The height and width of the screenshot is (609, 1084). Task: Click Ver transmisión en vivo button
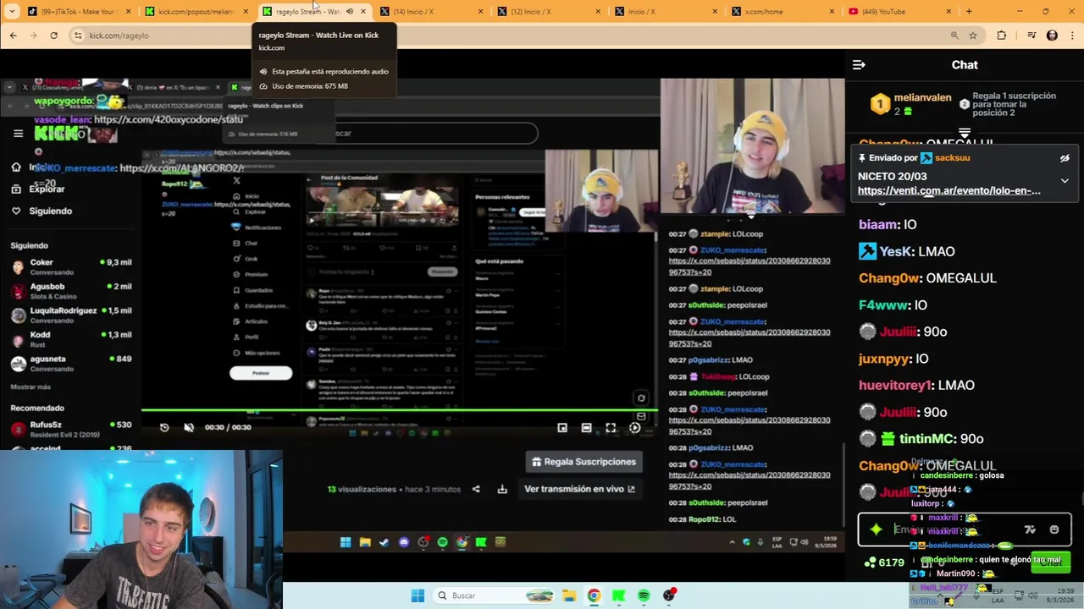tap(579, 489)
